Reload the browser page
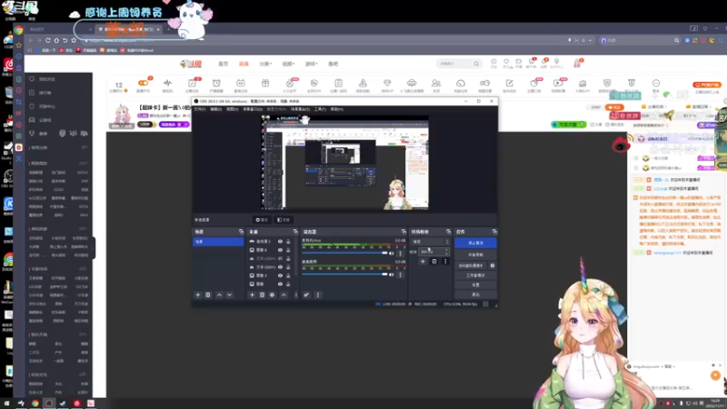This screenshot has height=409, width=727. click(48, 40)
